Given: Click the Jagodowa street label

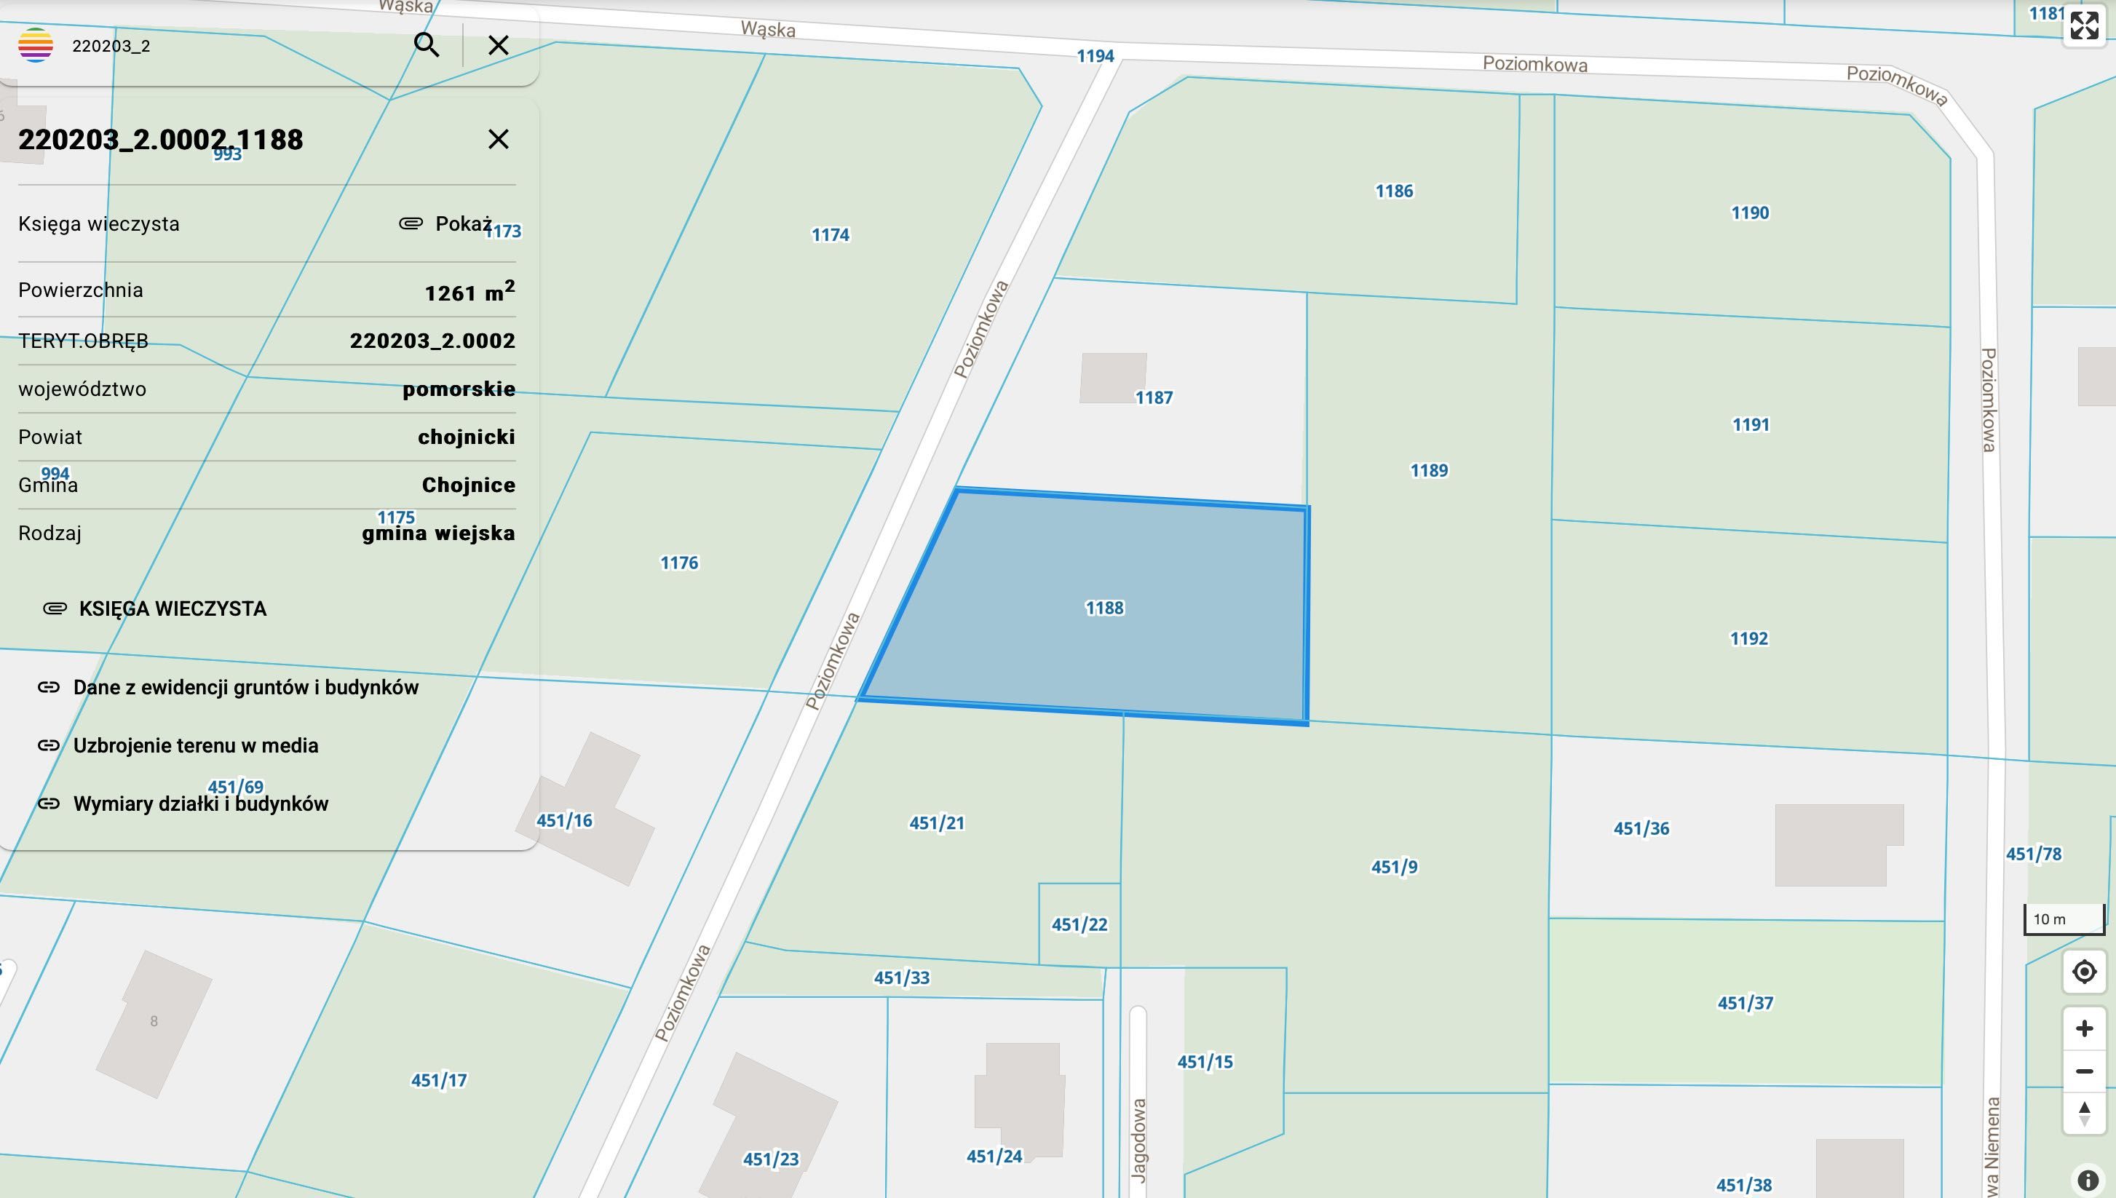Looking at the screenshot, I should (x=1138, y=1141).
